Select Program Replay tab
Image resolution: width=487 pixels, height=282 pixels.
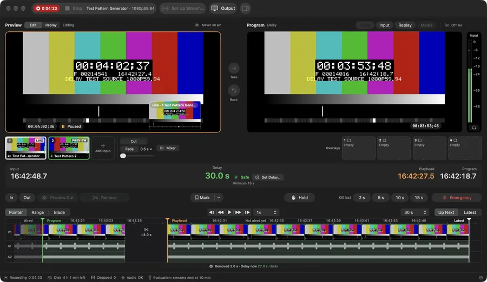click(x=405, y=25)
